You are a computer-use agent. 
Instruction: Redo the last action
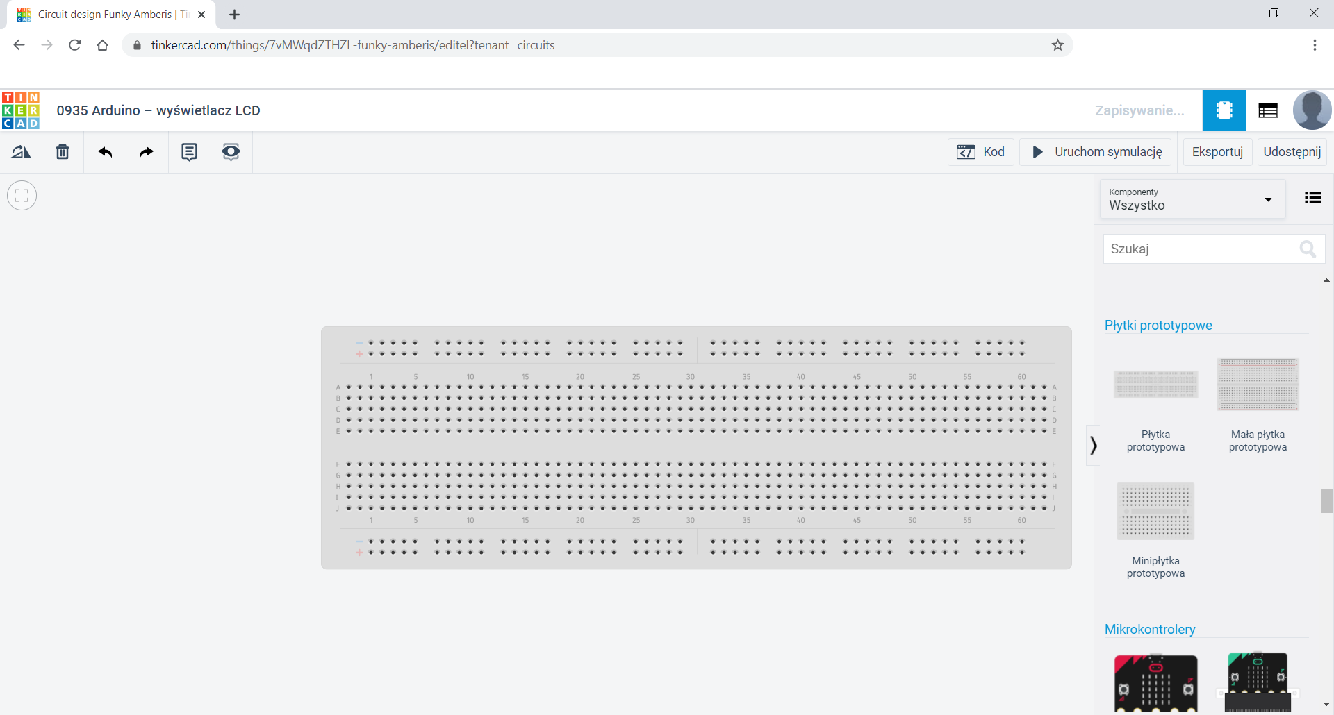[x=146, y=152]
